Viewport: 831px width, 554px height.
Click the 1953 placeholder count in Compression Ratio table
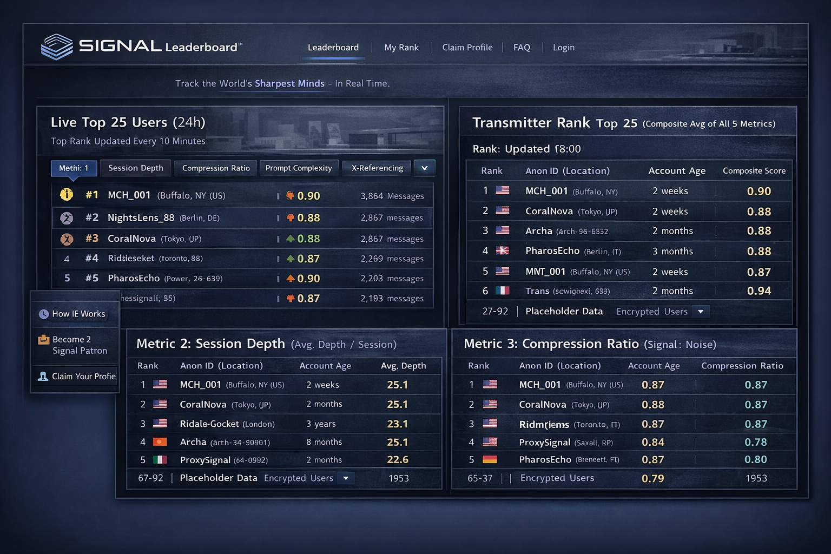point(757,478)
